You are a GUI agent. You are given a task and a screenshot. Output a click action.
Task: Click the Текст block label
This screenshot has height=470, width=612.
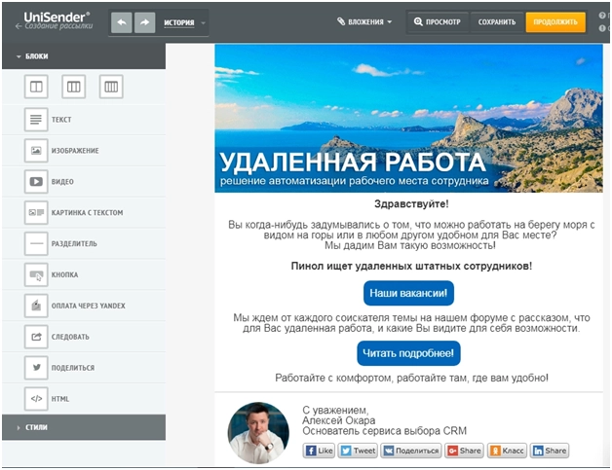coord(61,120)
